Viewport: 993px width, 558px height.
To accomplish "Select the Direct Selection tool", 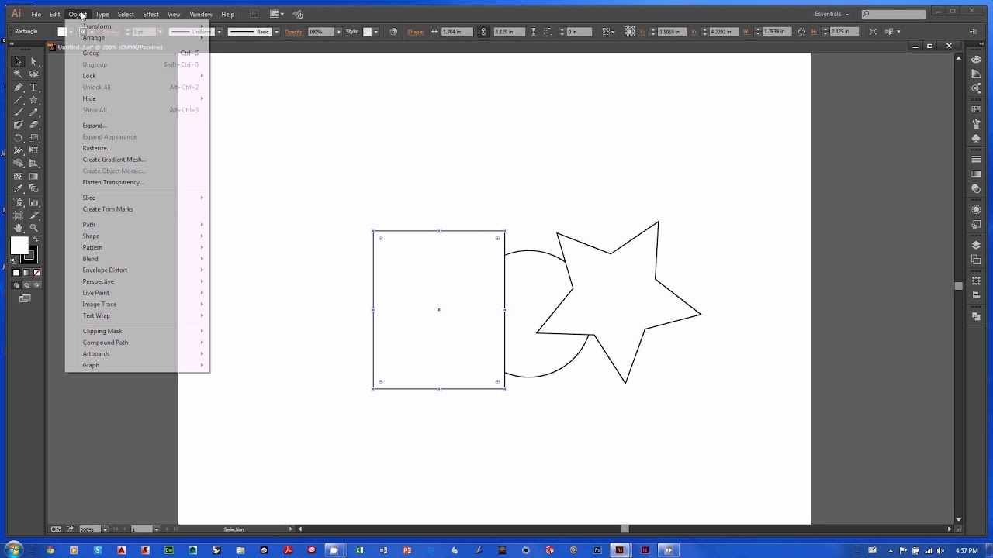I will (33, 61).
